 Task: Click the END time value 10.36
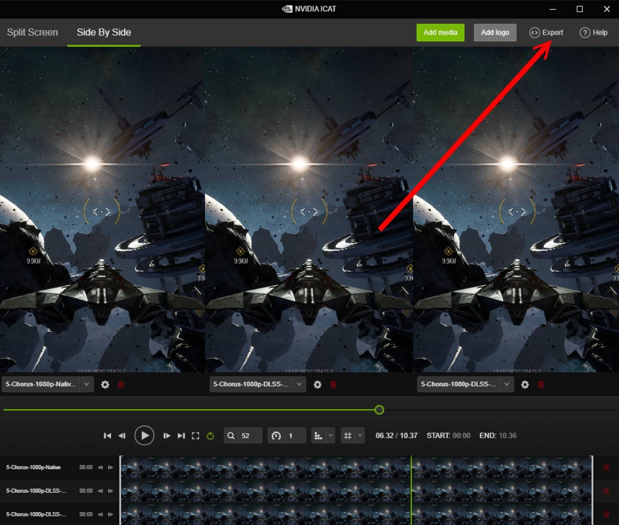coord(508,436)
